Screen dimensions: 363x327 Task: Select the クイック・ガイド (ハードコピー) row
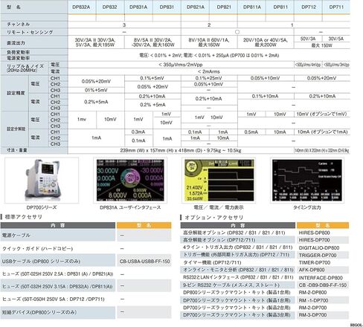[x=86, y=248]
